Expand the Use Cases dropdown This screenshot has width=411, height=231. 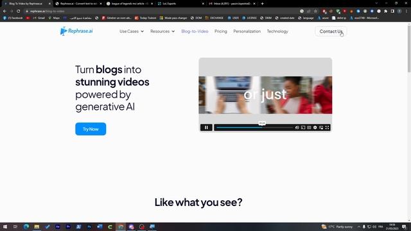coord(132,31)
